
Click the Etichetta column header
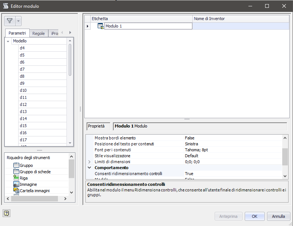(x=141, y=19)
